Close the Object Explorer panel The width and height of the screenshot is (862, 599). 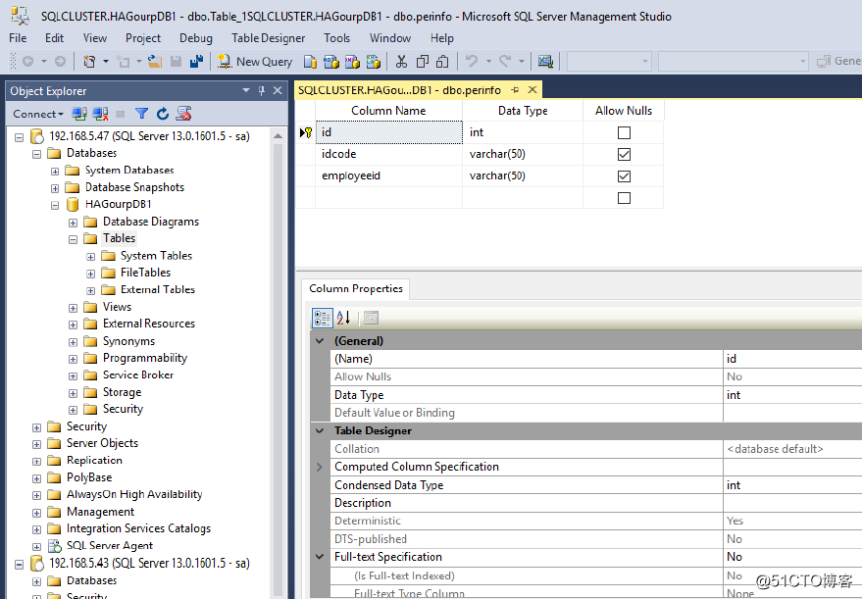click(x=278, y=90)
